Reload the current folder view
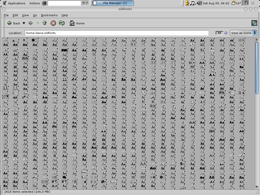Screen dimensions: 260x195 [x=62, y=23]
